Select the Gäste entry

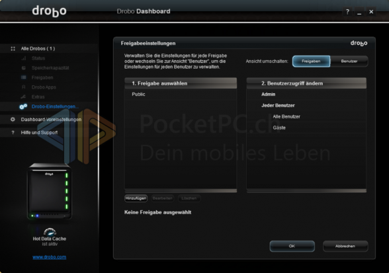click(x=279, y=128)
